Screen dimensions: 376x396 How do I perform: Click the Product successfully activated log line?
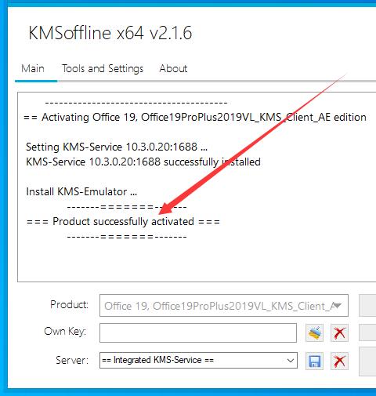pyautogui.click(x=123, y=222)
